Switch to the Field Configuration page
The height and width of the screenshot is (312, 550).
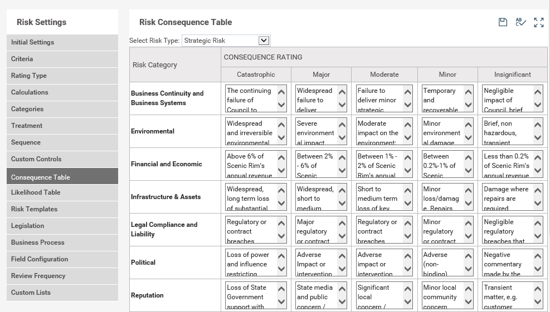[x=62, y=259]
